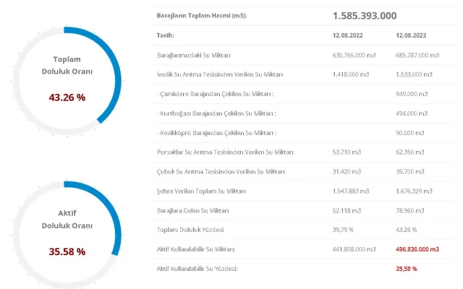
Task: Click the İvedik Su Arıtma Tesisinden row label
Action: 219,74
